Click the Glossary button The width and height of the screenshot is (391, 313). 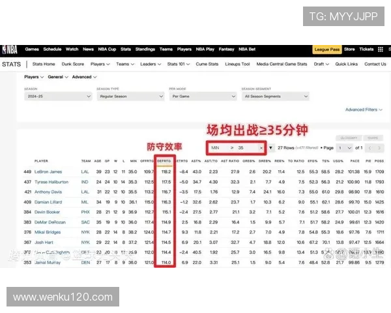click(x=349, y=138)
